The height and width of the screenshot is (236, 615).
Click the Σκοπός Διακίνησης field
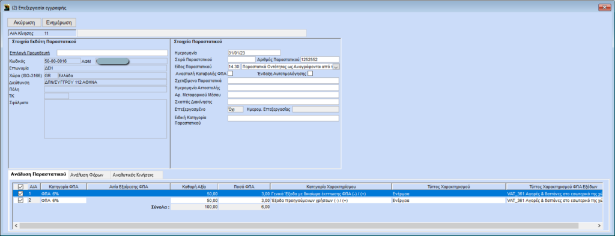[x=283, y=102]
